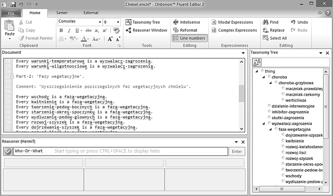
Task: Select the Format Painter tool
Action: point(36,38)
